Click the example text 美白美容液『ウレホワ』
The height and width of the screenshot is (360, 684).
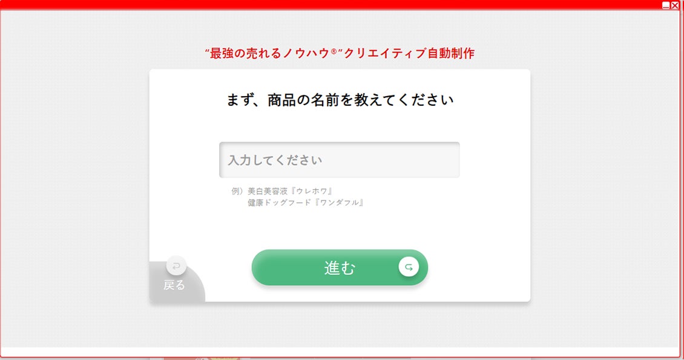(291, 191)
